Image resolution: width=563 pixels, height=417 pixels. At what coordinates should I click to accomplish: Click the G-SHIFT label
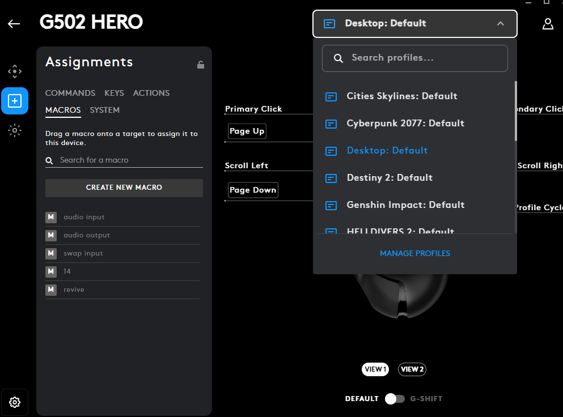(426, 399)
